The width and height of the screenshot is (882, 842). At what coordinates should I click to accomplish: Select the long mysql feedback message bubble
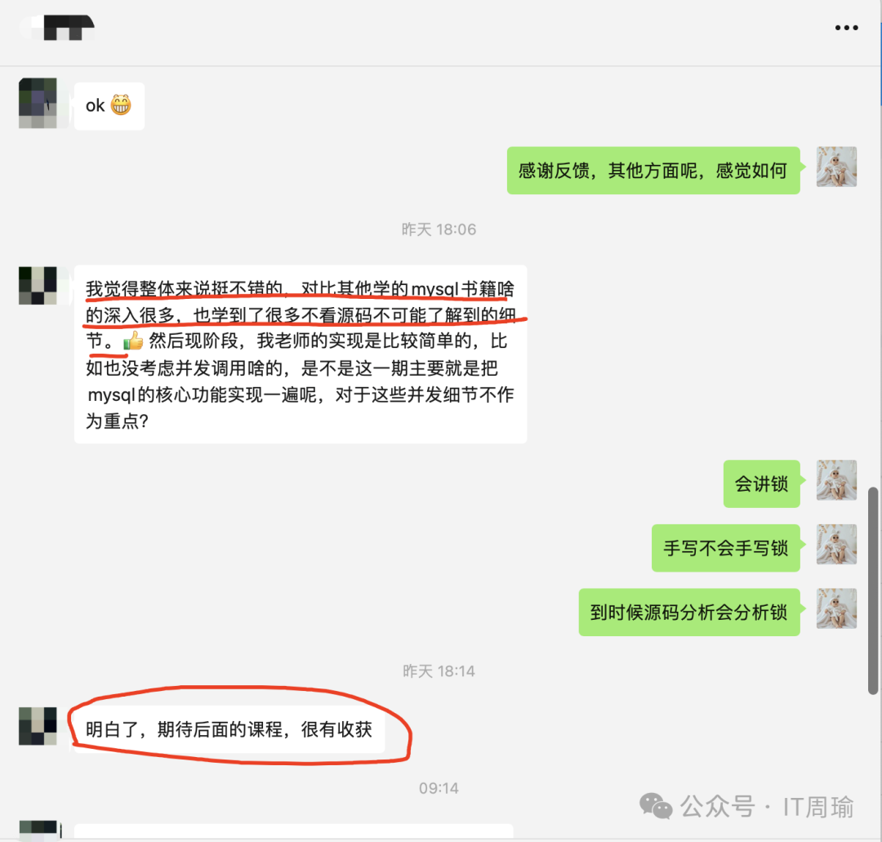tap(301, 354)
